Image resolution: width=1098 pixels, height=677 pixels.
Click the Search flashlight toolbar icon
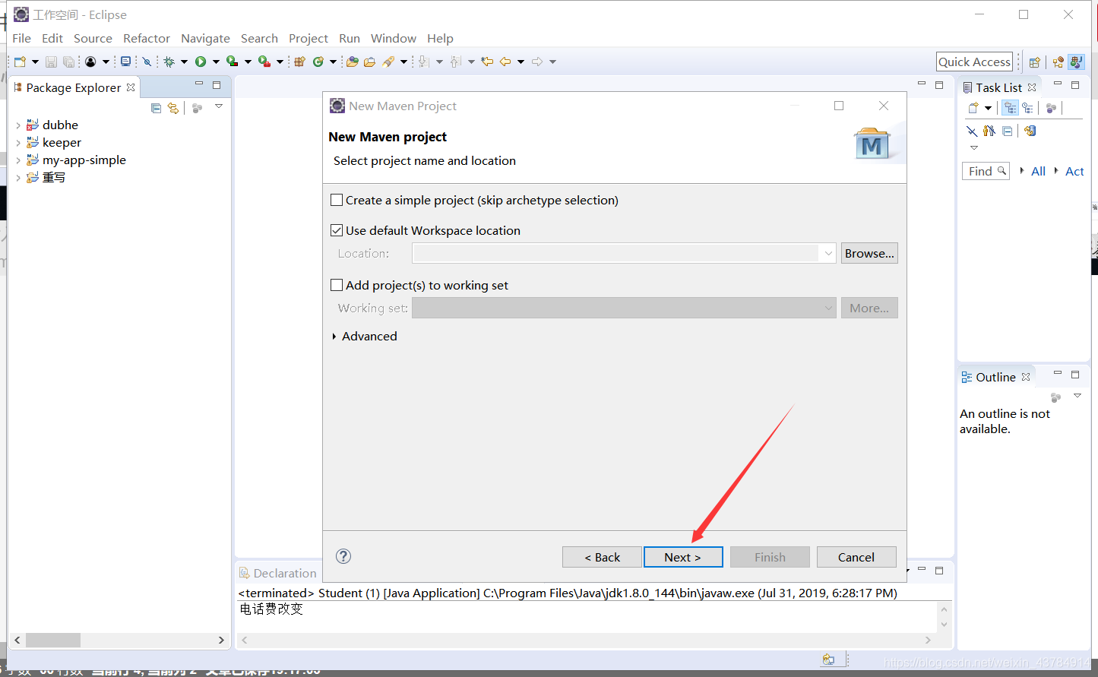(x=388, y=62)
